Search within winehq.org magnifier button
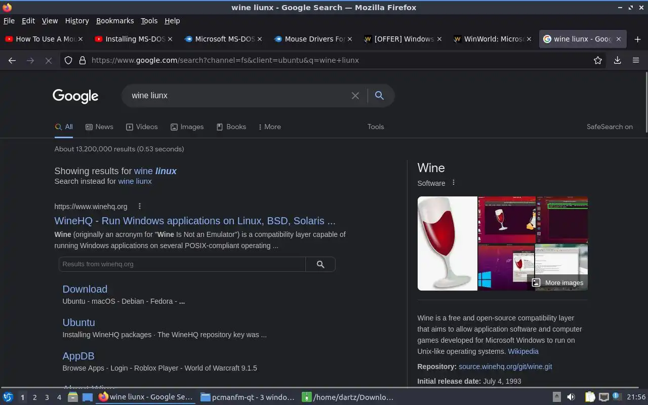Screen dimensions: 648x405 pos(320,264)
